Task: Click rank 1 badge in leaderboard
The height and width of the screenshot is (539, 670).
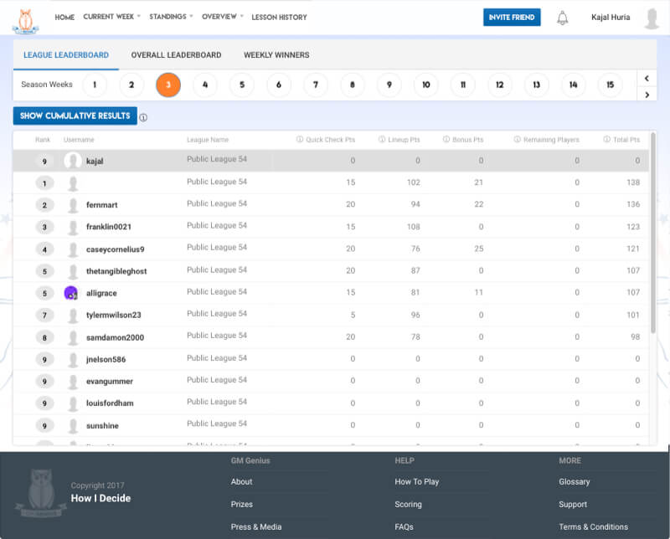Action: (x=44, y=183)
